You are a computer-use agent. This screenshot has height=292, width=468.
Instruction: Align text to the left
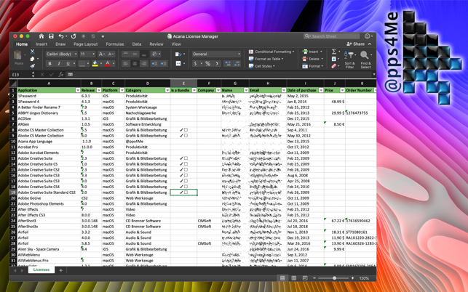(126, 63)
